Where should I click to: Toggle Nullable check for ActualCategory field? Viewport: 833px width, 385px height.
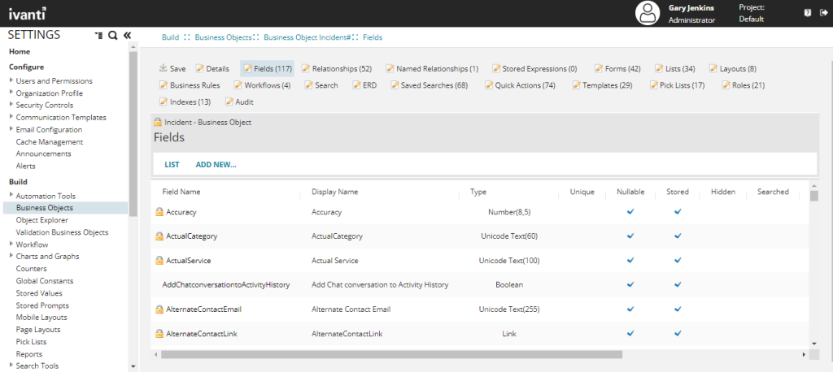630,236
